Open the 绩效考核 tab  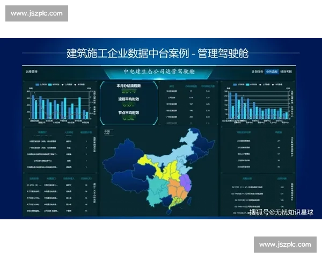pyautogui.click(x=286, y=71)
